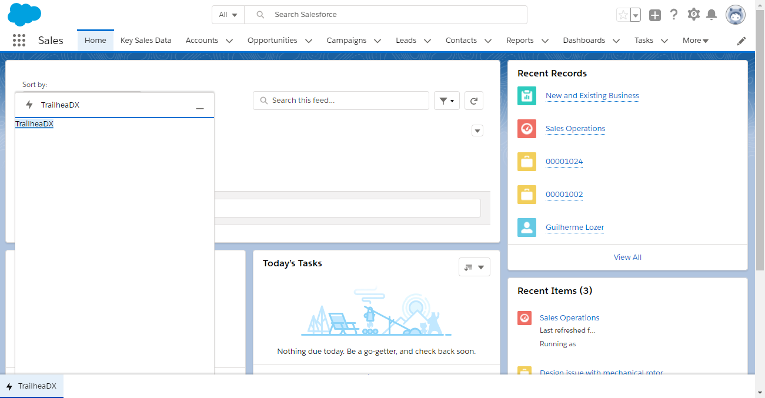Open the Today's Tasks sort dropdown
Viewport: 765px width, 398px height.
(x=474, y=267)
